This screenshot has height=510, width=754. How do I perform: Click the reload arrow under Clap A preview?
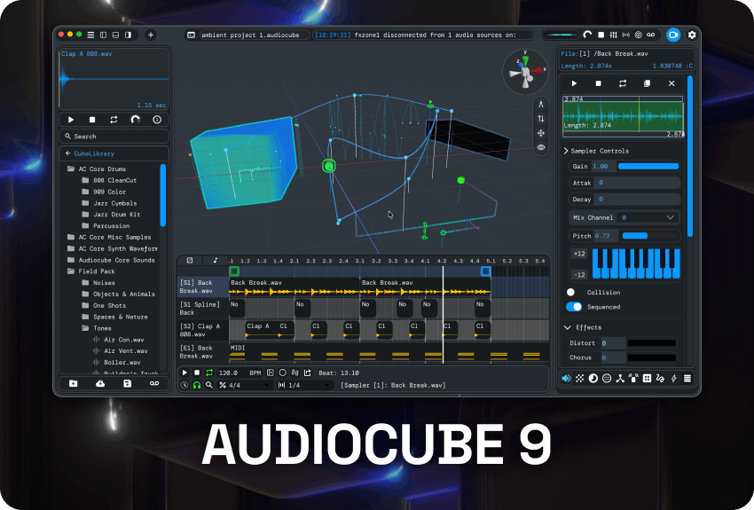click(x=135, y=119)
